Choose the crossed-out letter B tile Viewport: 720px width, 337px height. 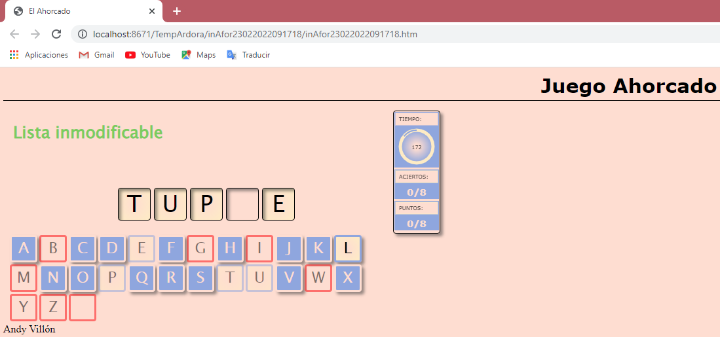[x=53, y=249]
